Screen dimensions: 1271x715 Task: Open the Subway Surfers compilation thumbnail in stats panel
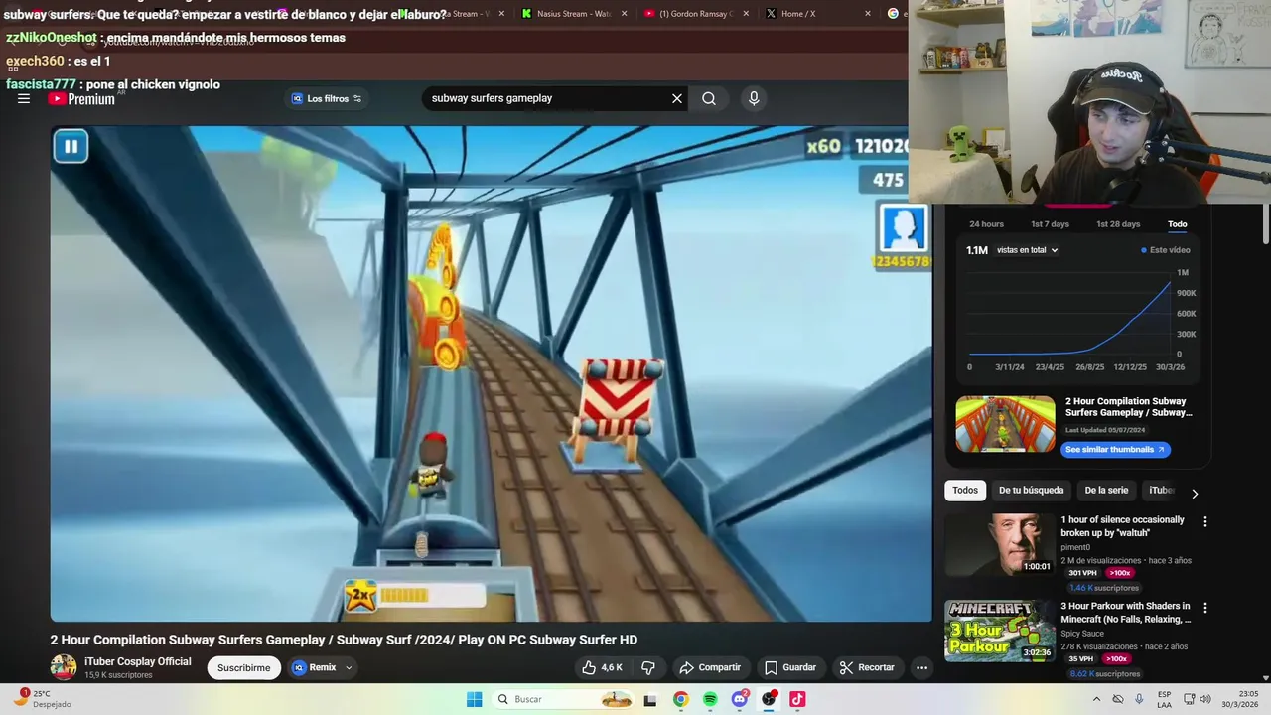coord(1005,424)
